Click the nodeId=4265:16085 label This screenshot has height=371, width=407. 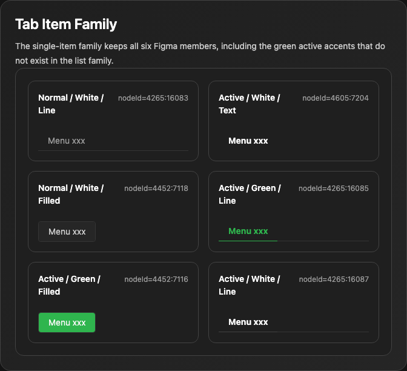tap(334, 189)
